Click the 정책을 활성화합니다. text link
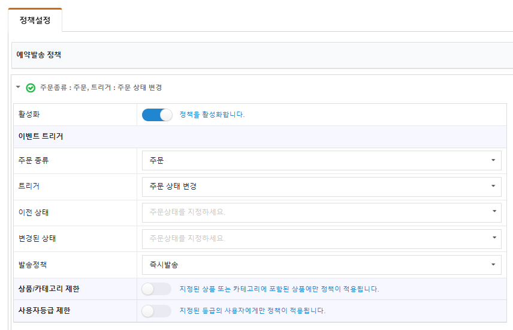Viewport: 513px width, 330px height. 212,115
